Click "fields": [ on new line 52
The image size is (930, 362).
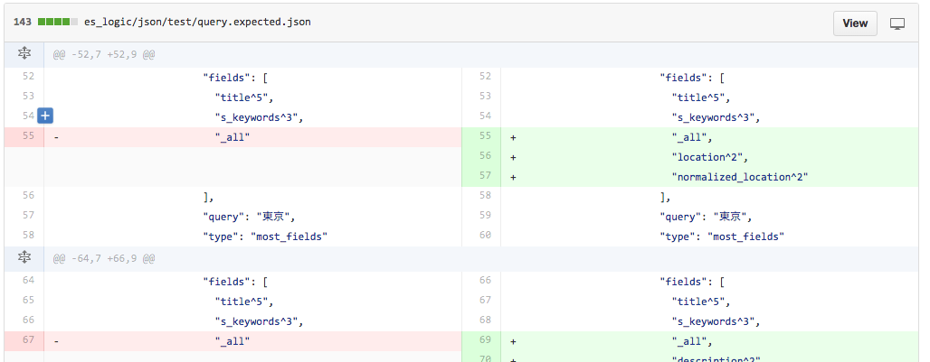[x=692, y=78]
